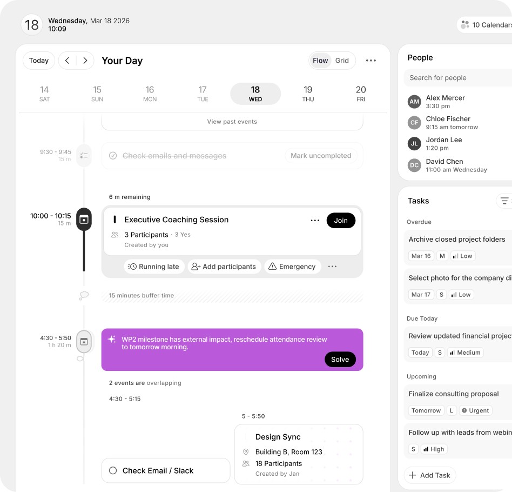This screenshot has height=492, width=512.
Task: Click the previous day arrow
Action: [67, 61]
